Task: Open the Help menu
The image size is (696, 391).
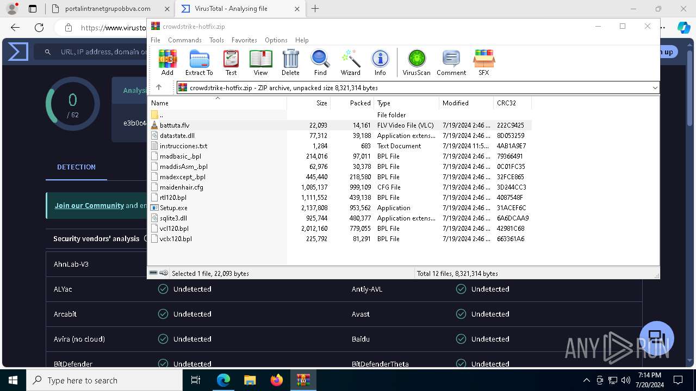Action: [x=302, y=40]
